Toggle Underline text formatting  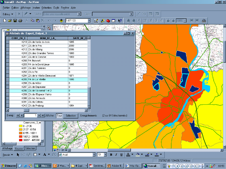click(121, 154)
